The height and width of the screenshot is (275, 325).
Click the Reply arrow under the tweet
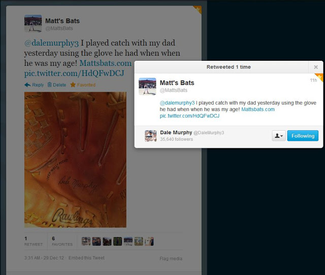point(34,85)
